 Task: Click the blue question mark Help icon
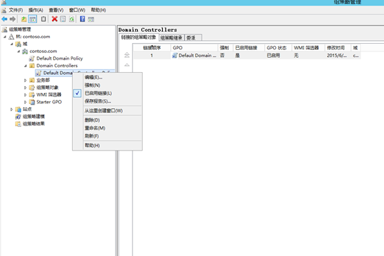pyautogui.click(x=82, y=19)
